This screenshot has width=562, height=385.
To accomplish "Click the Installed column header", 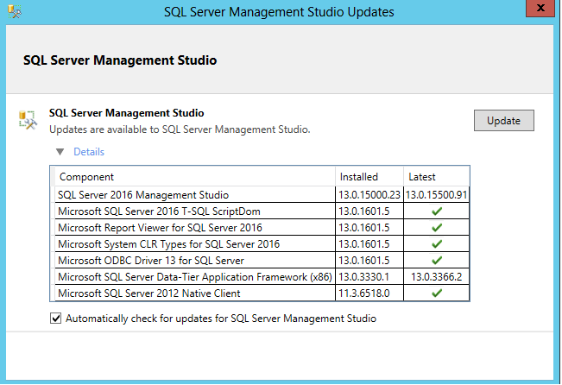I will tap(358, 177).
